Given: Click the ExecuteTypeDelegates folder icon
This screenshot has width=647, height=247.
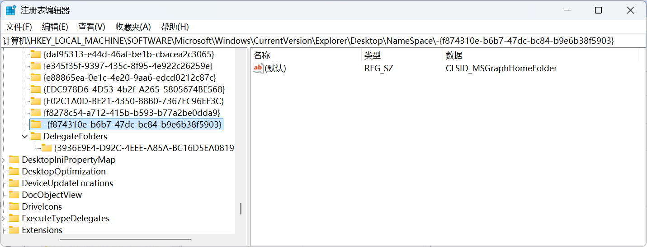Looking at the screenshot, I should click(x=14, y=218).
